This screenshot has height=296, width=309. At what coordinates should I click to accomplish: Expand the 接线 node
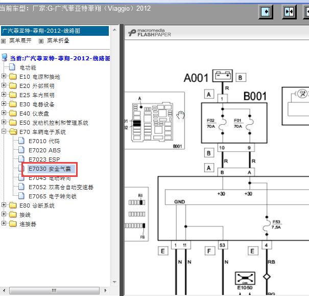(x=4, y=214)
